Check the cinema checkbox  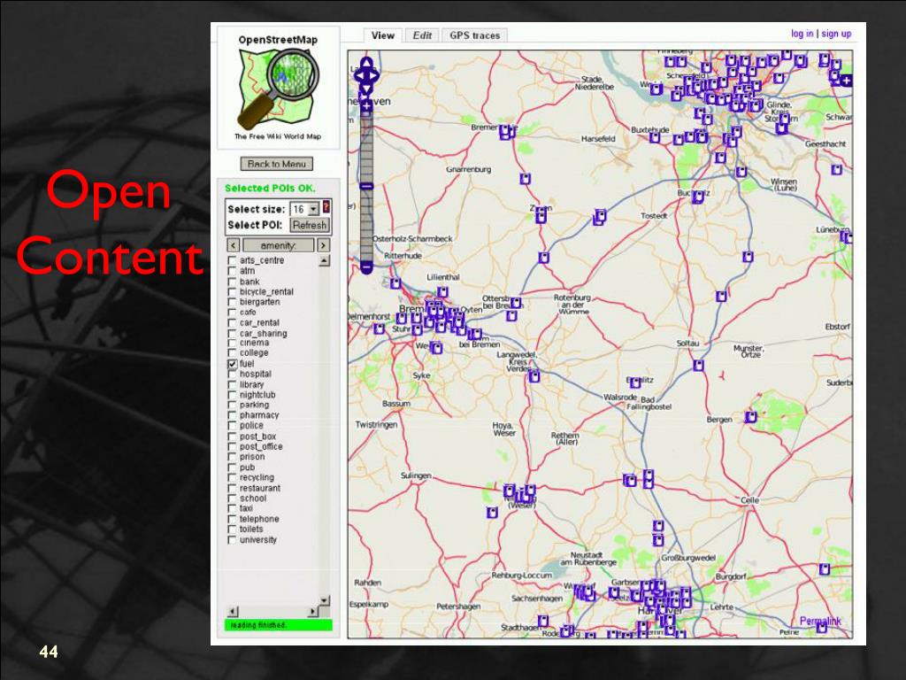coord(233,343)
